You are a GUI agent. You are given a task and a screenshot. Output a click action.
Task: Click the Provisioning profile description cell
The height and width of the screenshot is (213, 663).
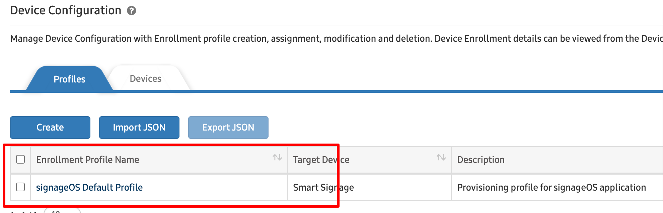coord(551,187)
